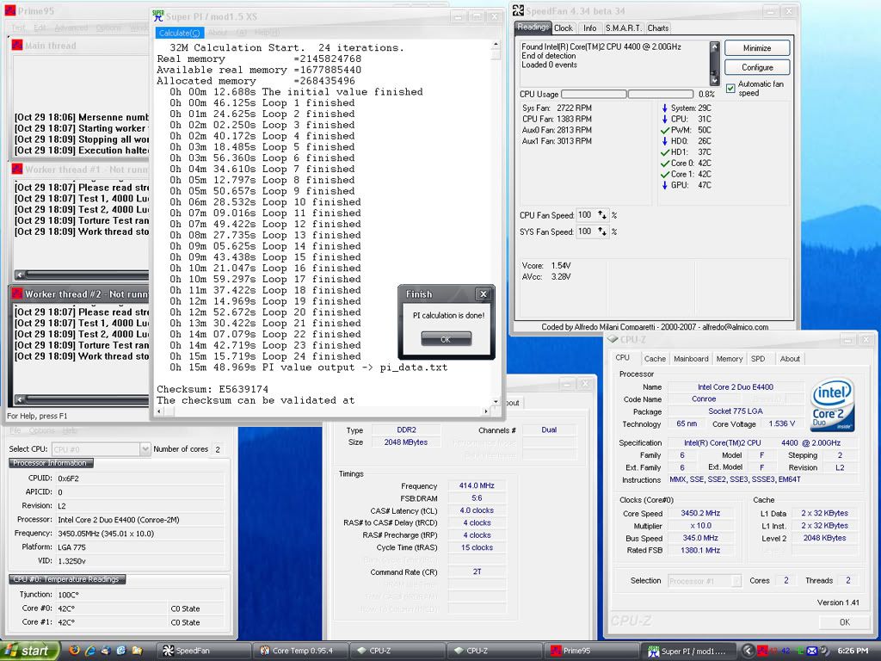
Task: Launch Firefox from the quick launch bar
Action: click(x=74, y=651)
